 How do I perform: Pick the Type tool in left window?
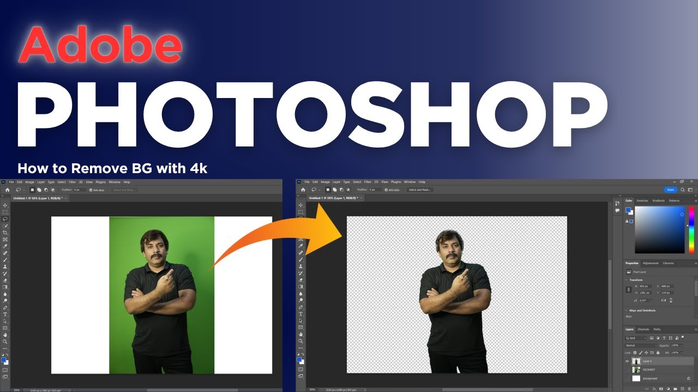[x=5, y=314]
